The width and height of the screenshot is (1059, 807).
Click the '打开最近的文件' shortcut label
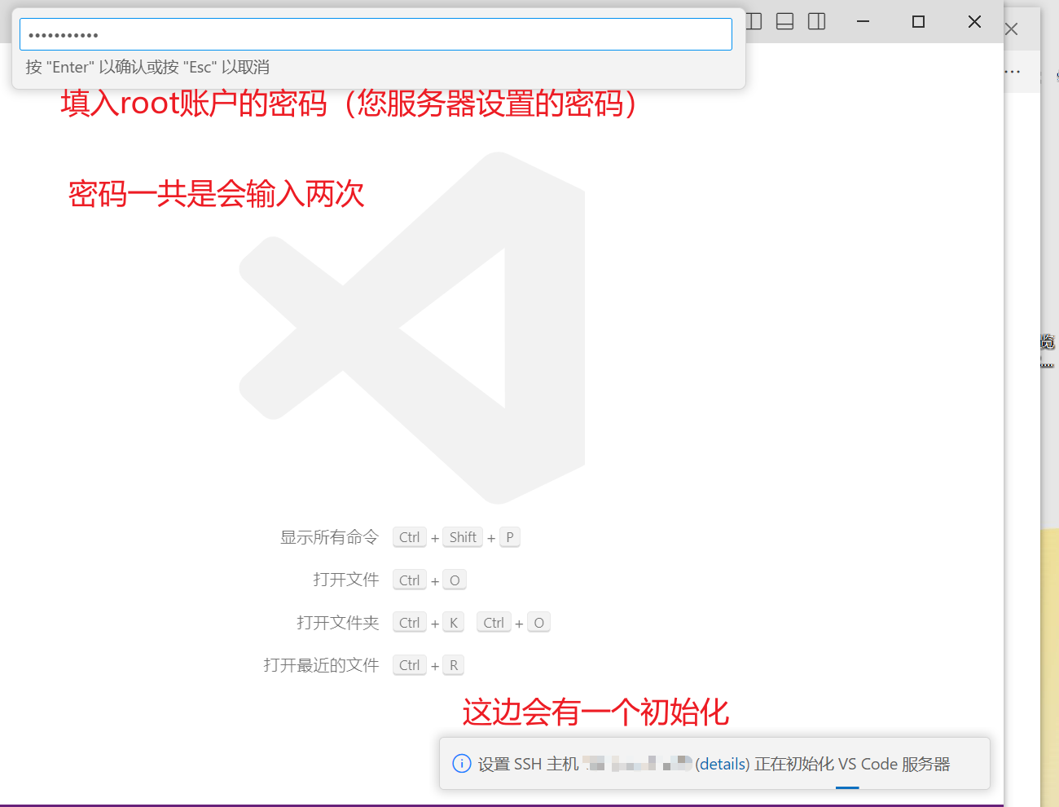pyautogui.click(x=321, y=665)
